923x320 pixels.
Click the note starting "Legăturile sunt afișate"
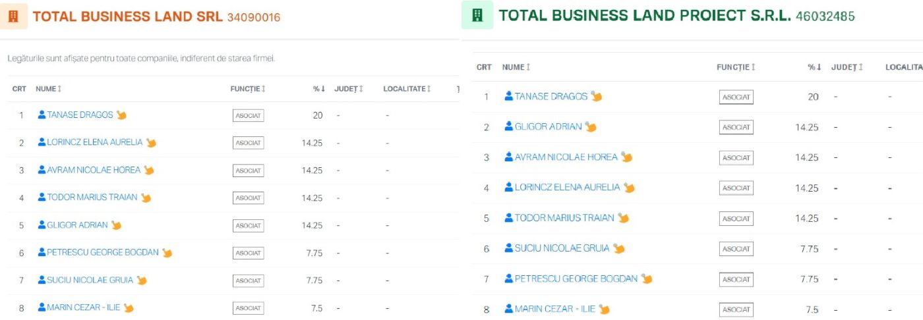pyautogui.click(x=141, y=59)
